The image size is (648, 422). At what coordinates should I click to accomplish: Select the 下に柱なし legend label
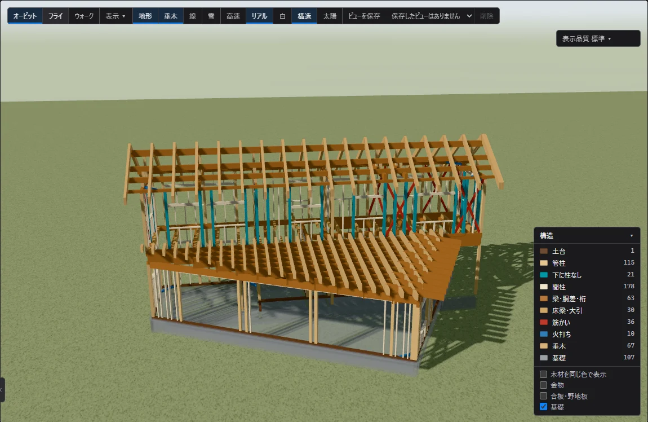[x=567, y=275]
